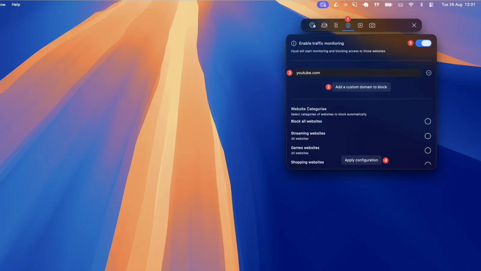Open the app blocker X-box icon
The width and height of the screenshot is (481, 271).
pyautogui.click(x=360, y=25)
